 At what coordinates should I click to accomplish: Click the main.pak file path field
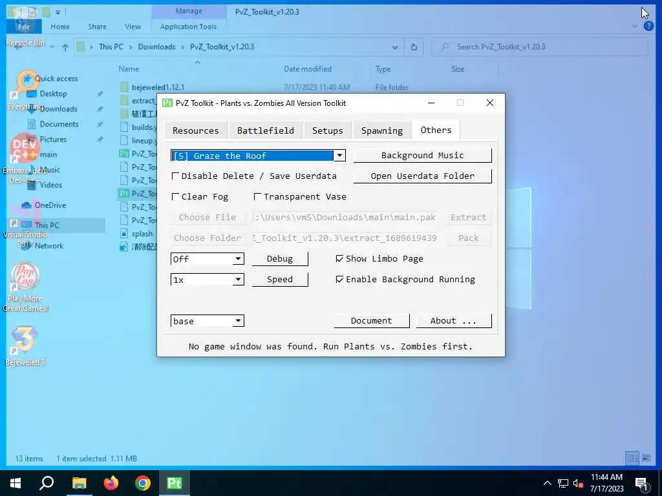(344, 217)
